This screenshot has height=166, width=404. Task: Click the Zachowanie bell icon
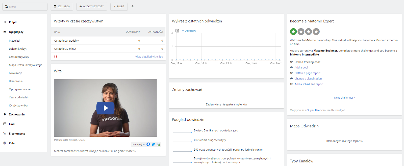pos(5,114)
